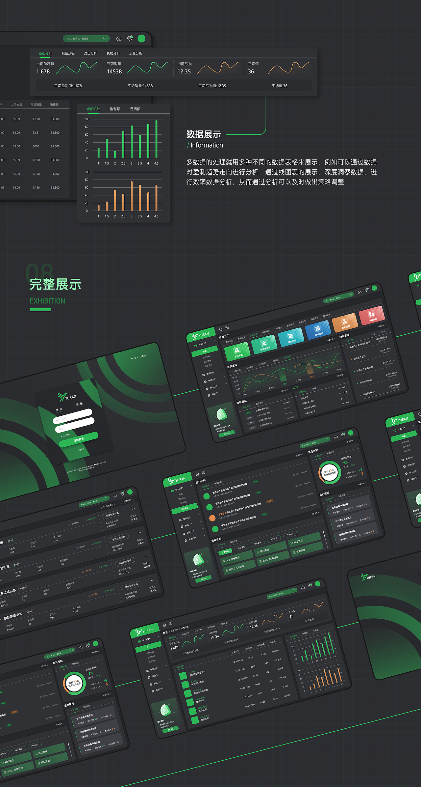Viewport: 421px width, 787px height.
Task: Click 当前盈利值 1.678 card in flat panel
Action: (x=67, y=68)
